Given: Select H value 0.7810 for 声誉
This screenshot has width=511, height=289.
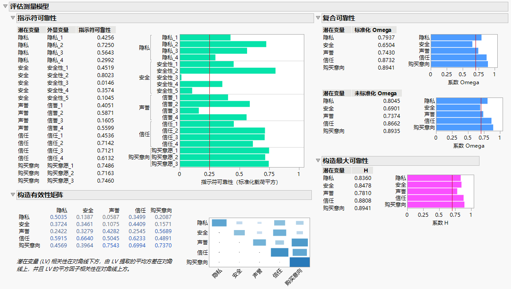Looking at the screenshot, I should pos(363,193).
